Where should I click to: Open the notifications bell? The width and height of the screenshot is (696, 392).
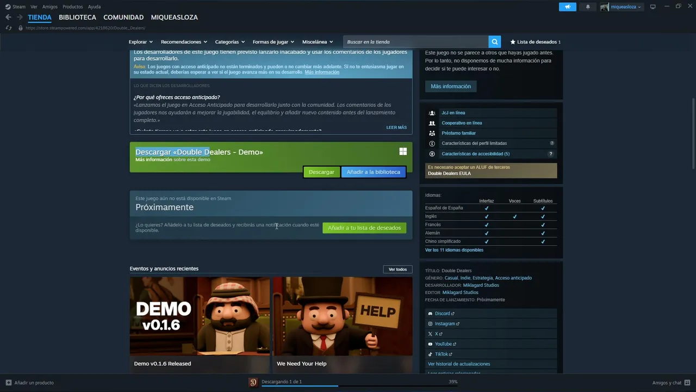click(588, 7)
